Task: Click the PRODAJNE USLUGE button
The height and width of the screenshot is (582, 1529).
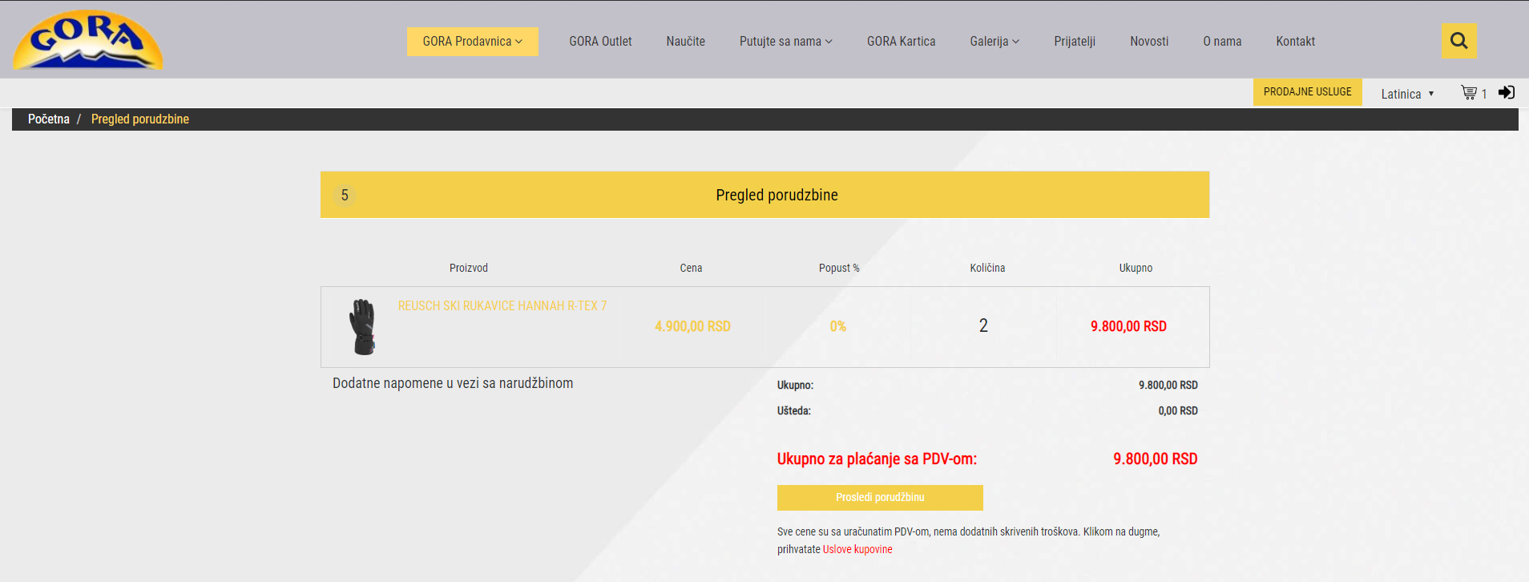Action: (x=1307, y=92)
